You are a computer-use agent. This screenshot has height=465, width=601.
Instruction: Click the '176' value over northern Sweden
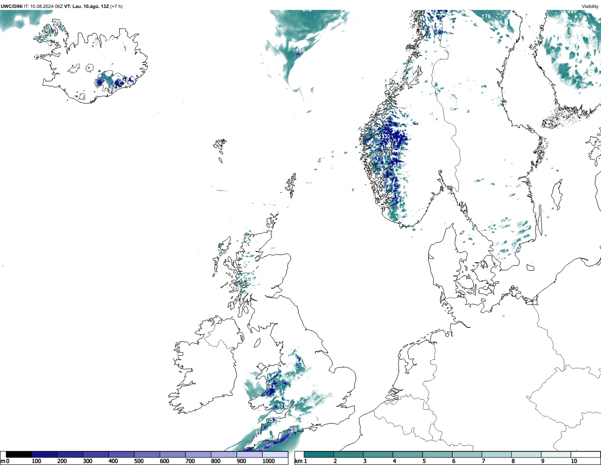[486, 16]
